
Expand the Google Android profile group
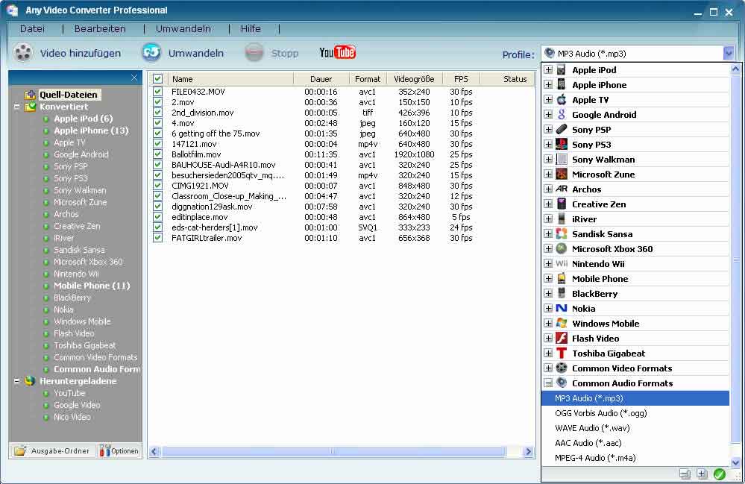(548, 114)
